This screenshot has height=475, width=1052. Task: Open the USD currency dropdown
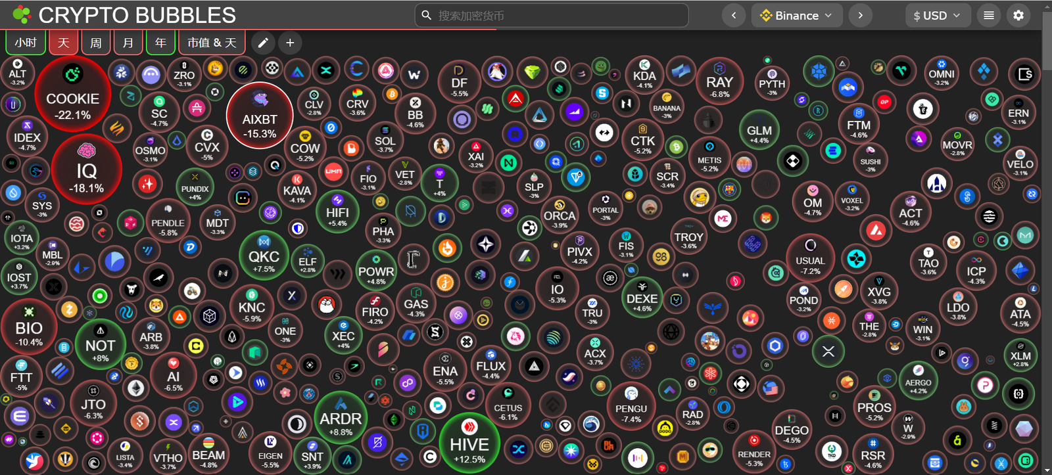tap(937, 15)
